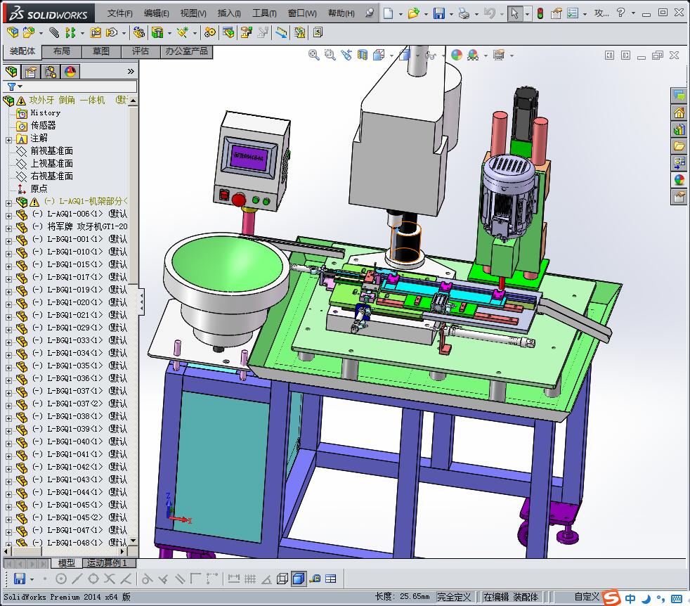
Task: Open the Section View tool
Action: 363,55
